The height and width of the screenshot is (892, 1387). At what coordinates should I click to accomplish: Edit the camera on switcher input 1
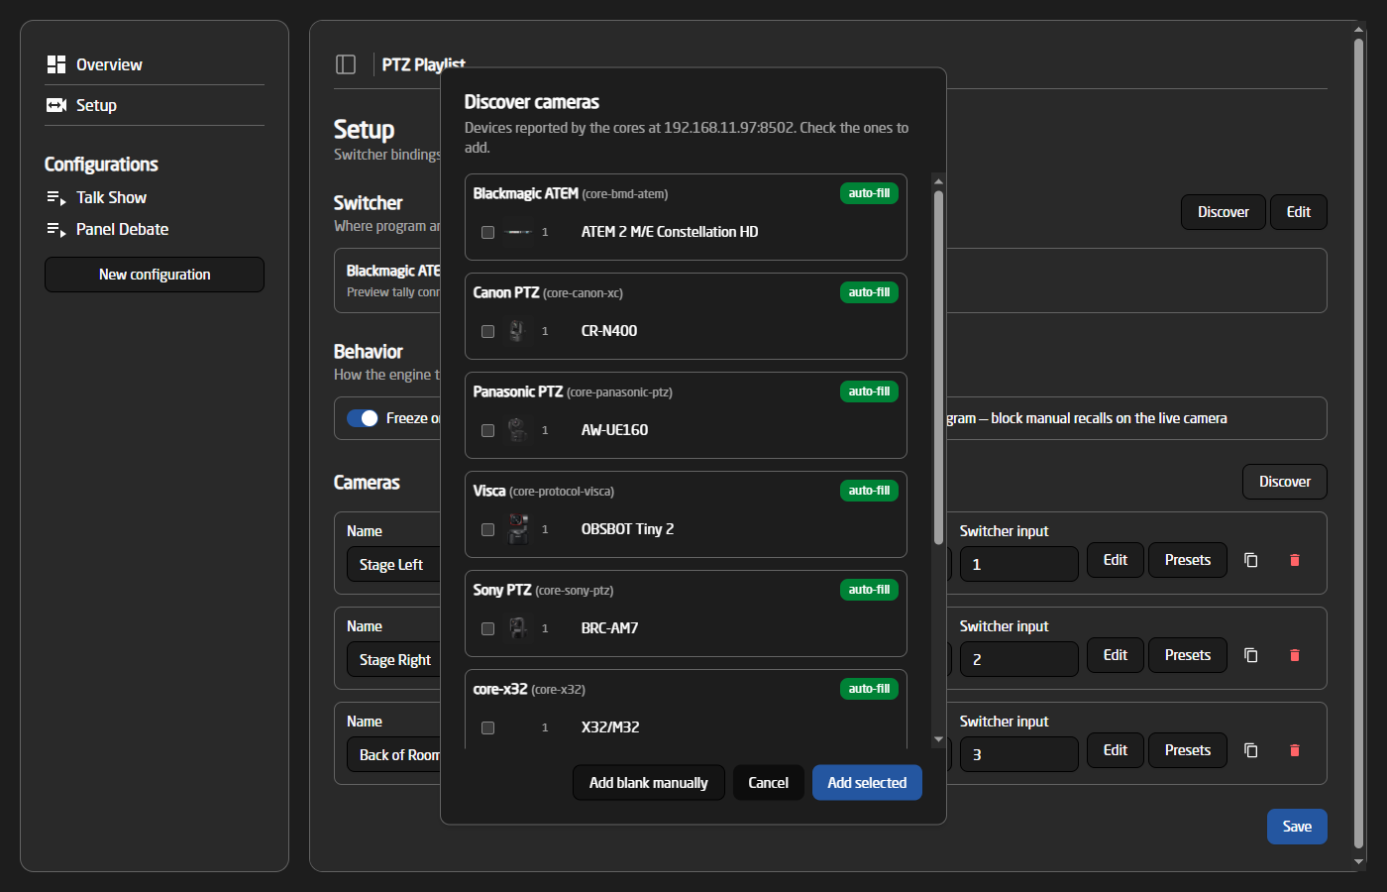click(x=1116, y=560)
